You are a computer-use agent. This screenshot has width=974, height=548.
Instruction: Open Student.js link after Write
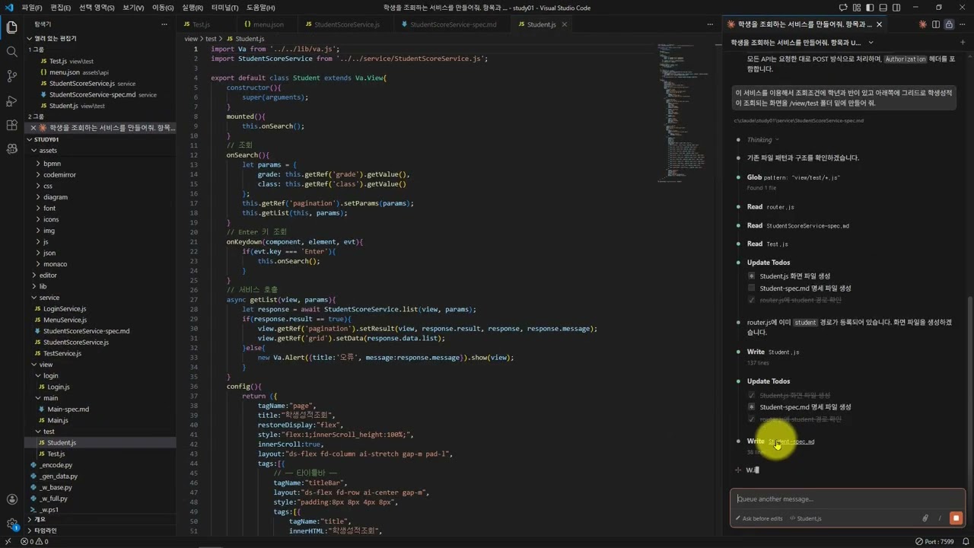(x=784, y=352)
